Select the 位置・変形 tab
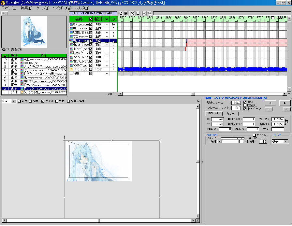This screenshot has height=226, width=292. (x=214, y=113)
